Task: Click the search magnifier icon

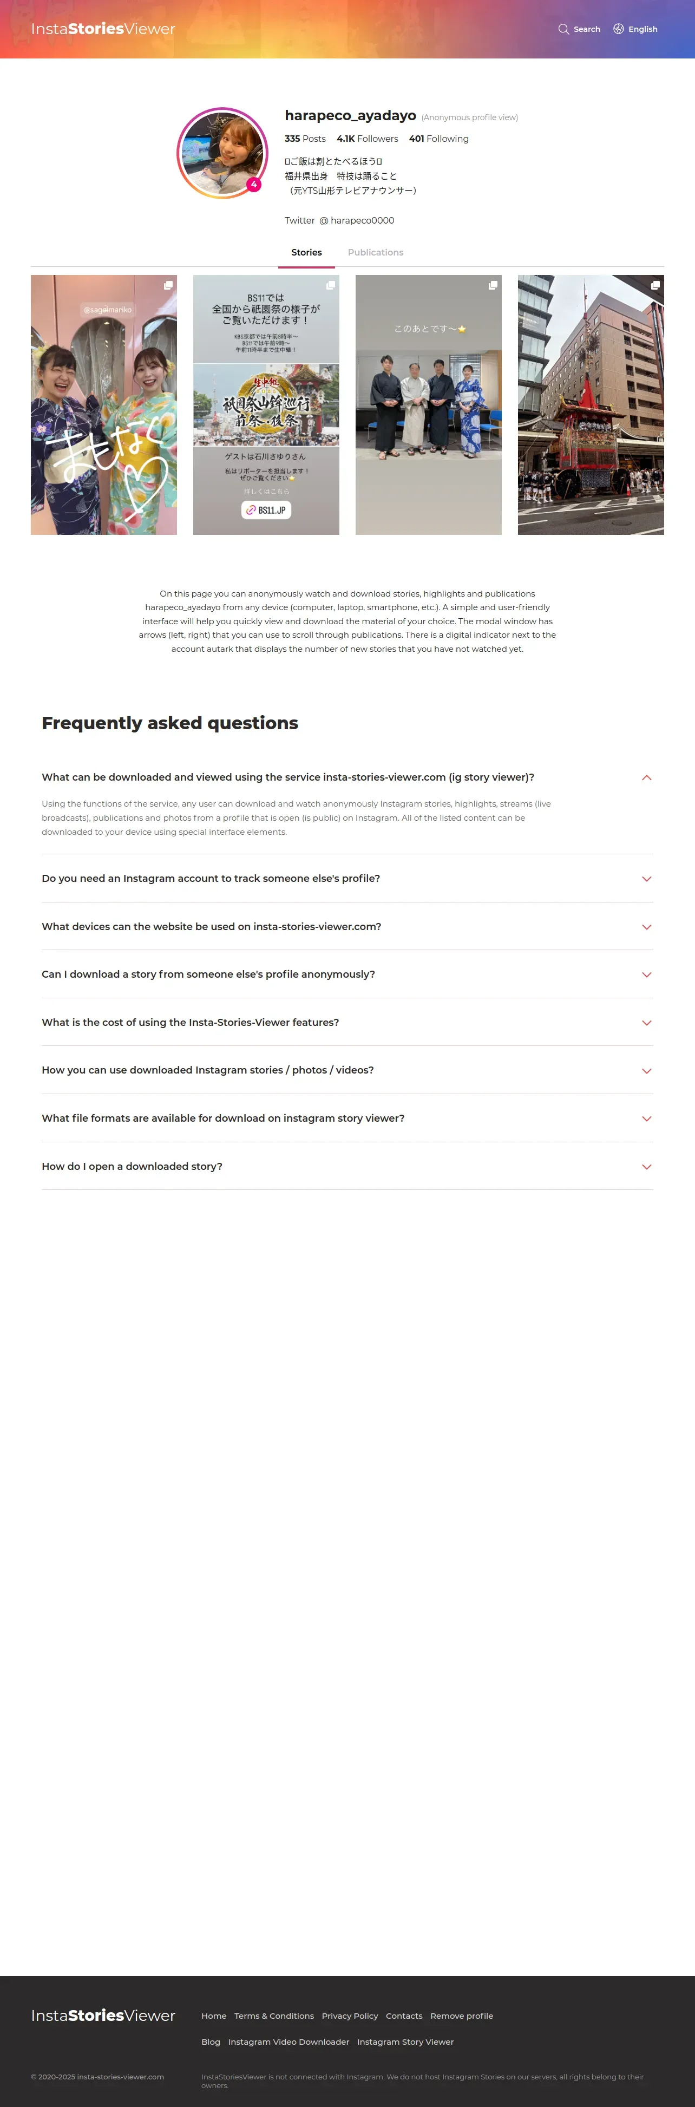Action: [x=563, y=29]
